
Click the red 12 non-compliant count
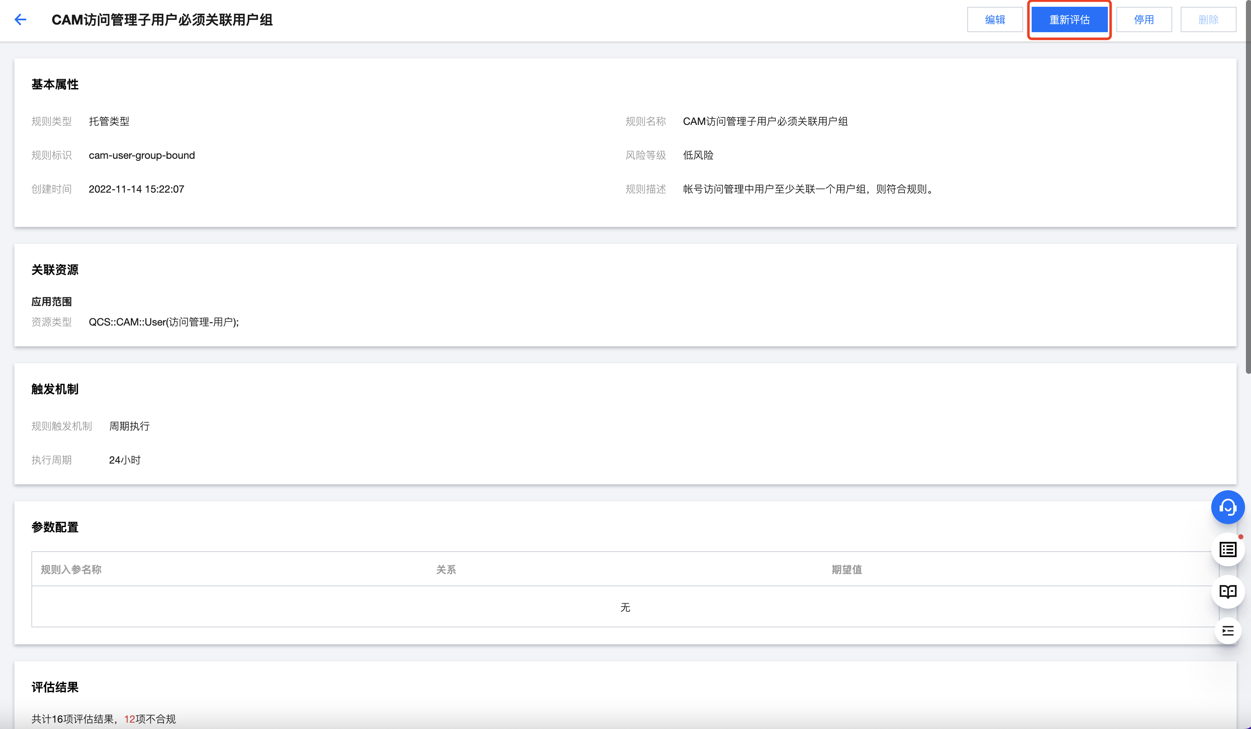point(129,718)
